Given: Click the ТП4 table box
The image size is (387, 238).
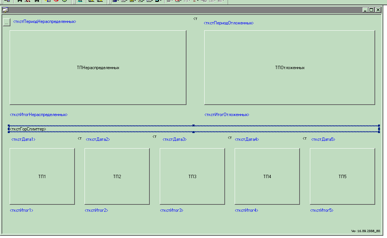Looking at the screenshot, I should [x=267, y=177].
